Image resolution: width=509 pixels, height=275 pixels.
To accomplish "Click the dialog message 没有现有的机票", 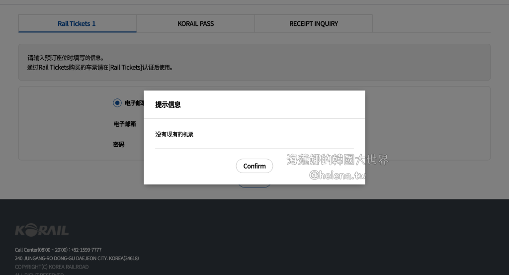I will pos(174,134).
